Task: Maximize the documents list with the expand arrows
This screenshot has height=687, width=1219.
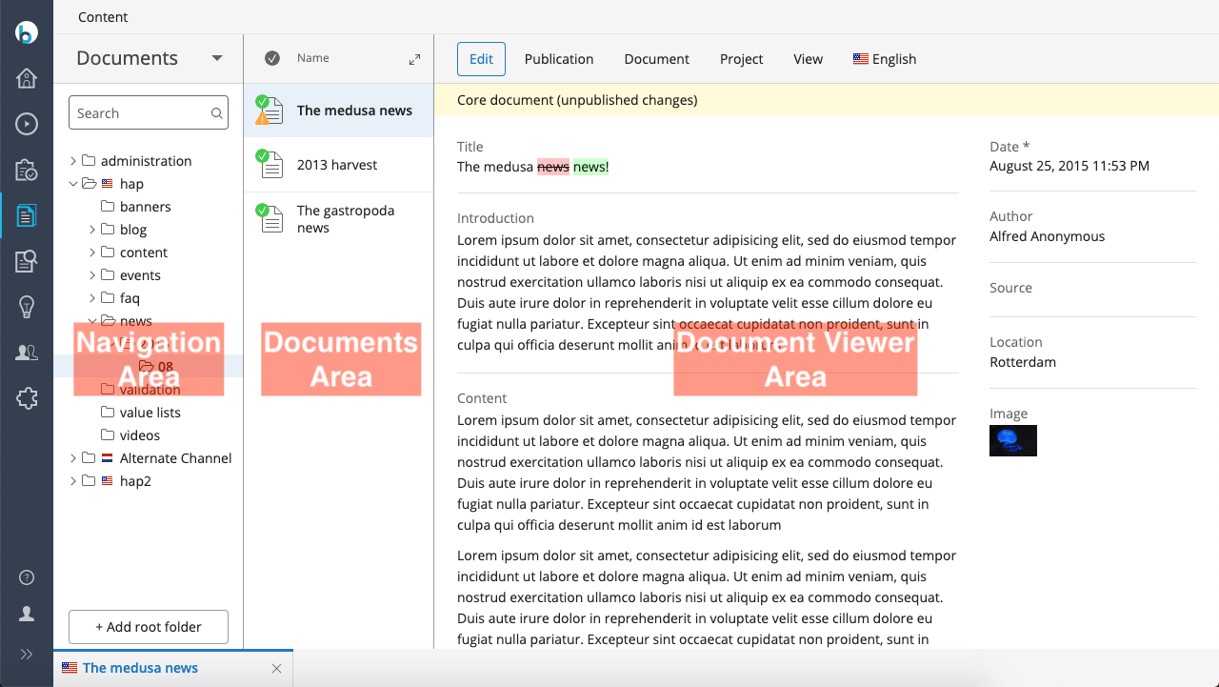Action: click(414, 59)
